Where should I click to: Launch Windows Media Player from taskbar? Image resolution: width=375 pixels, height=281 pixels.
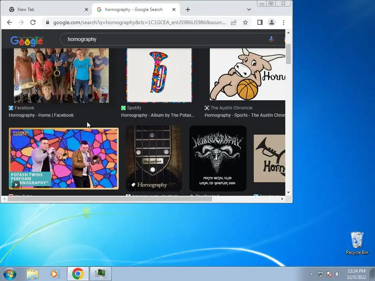(55, 274)
